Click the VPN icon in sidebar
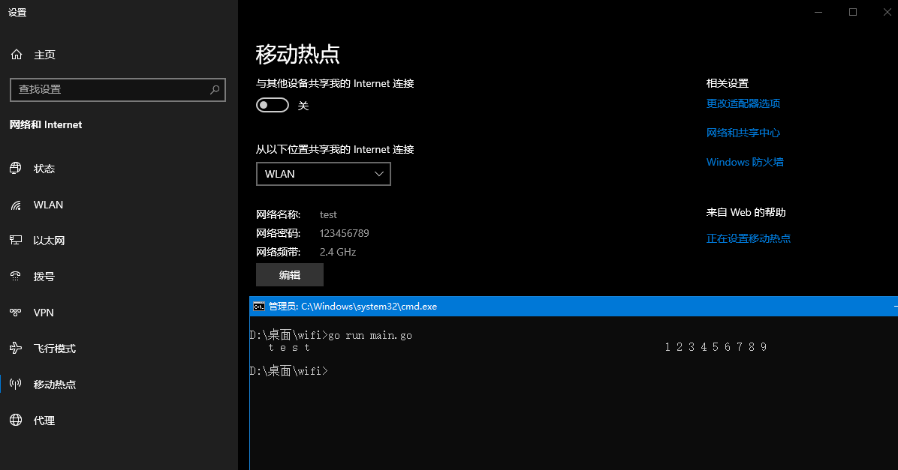This screenshot has height=470, width=898. 16,312
